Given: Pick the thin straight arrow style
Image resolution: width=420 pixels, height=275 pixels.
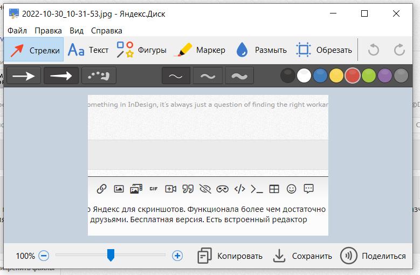Looking at the screenshot, I should [x=24, y=76].
